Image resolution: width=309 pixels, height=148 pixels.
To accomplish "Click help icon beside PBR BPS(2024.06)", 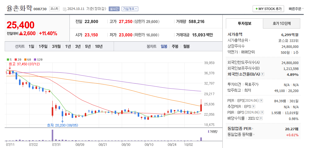I will point(262,113).
